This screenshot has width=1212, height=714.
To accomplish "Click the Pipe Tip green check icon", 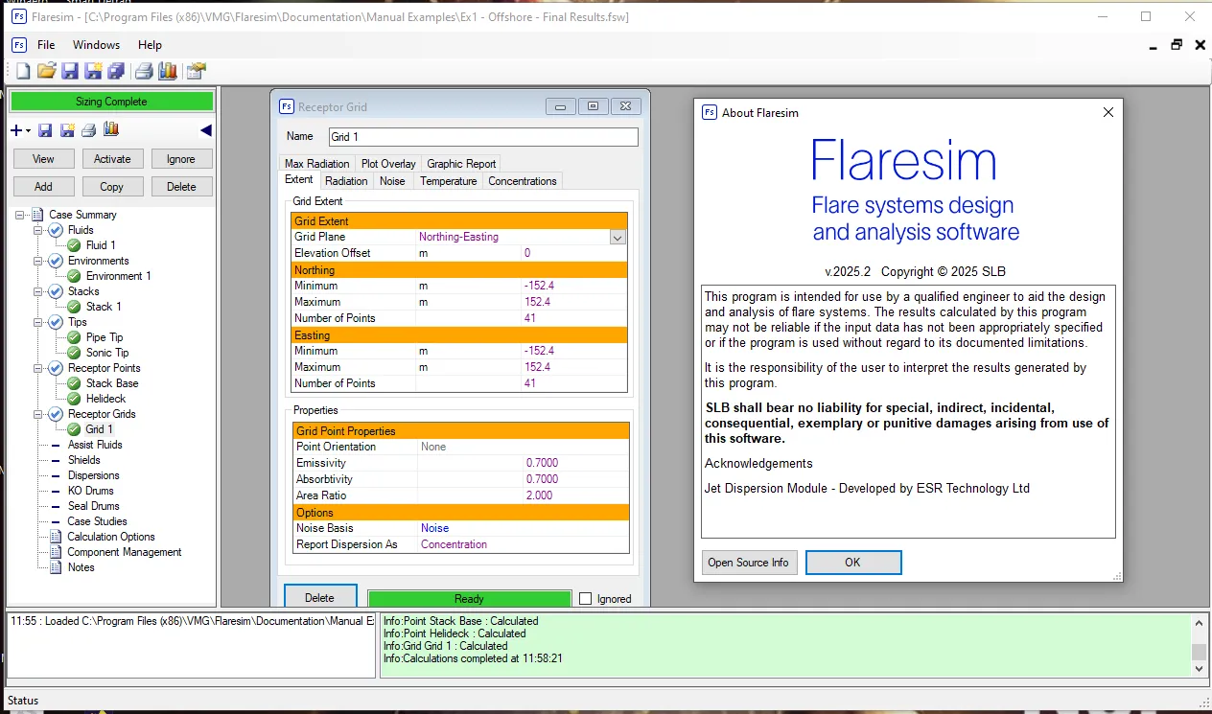I will pyautogui.click(x=74, y=337).
